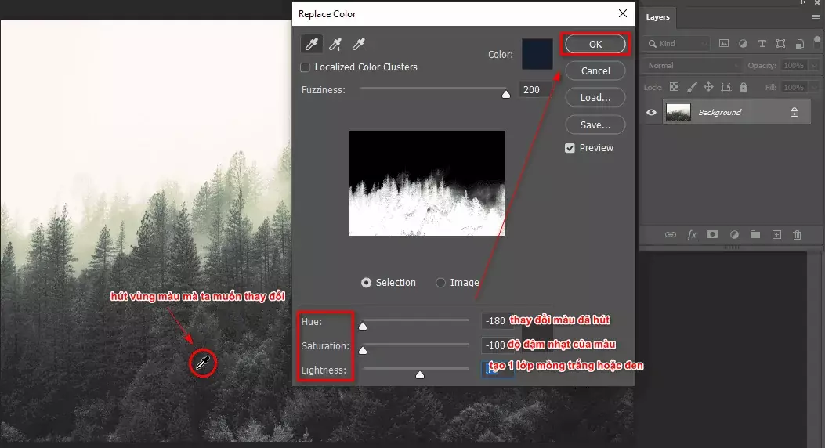Viewport: 825px width, 448px height.
Task: Click the fx layer style icon
Action: point(692,234)
